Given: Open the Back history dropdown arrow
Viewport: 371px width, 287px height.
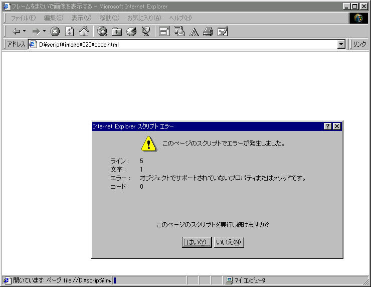Looking at the screenshot, I should click(x=24, y=31).
